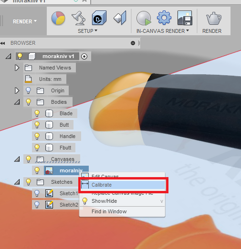Select the Decal tool icon
The height and width of the screenshot is (249, 241).
point(99,18)
